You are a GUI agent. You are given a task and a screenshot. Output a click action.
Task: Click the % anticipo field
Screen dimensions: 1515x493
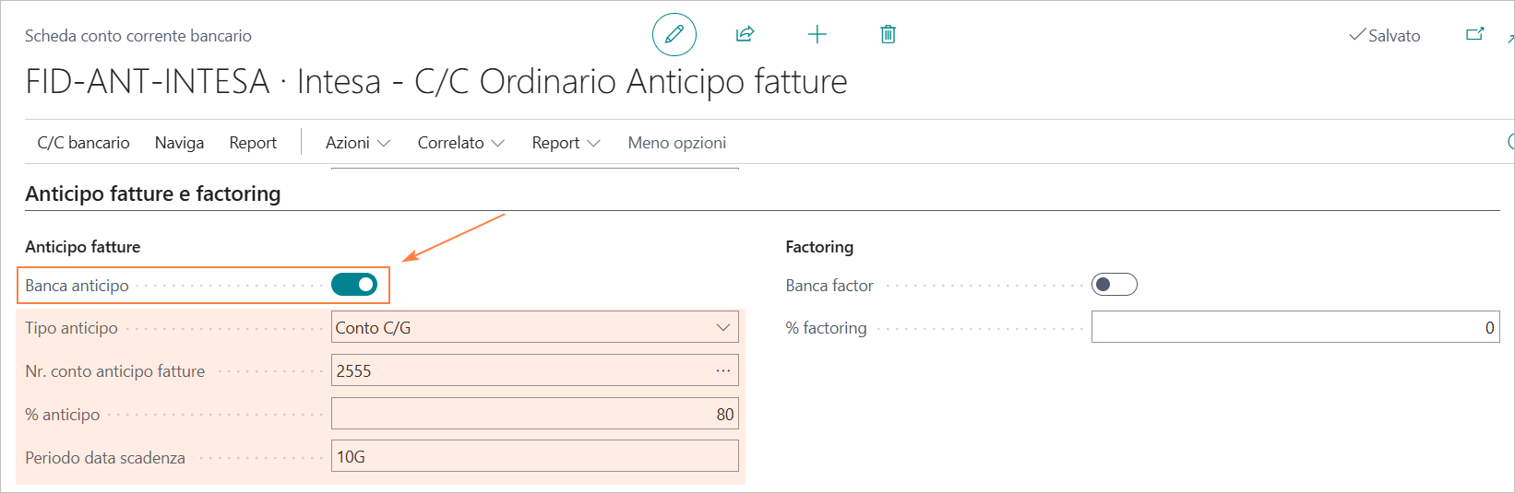(535, 414)
